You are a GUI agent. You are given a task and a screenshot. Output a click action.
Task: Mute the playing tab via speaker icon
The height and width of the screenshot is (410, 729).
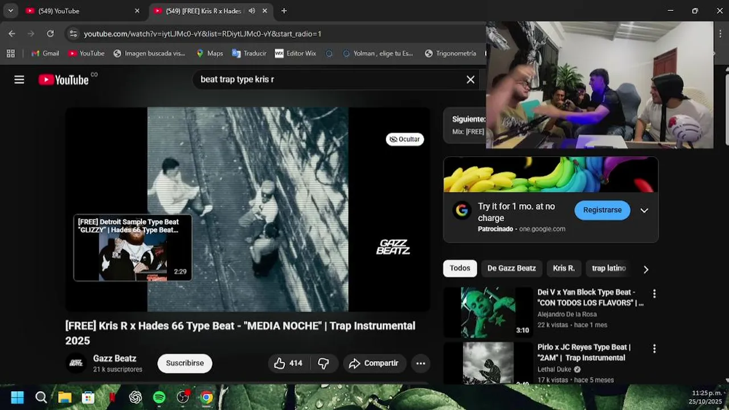(252, 11)
